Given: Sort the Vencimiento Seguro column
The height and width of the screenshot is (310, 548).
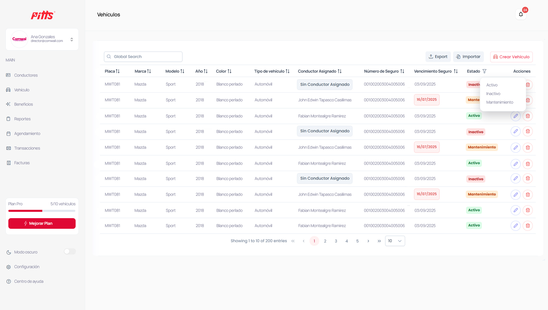Looking at the screenshot, I should tap(456, 71).
